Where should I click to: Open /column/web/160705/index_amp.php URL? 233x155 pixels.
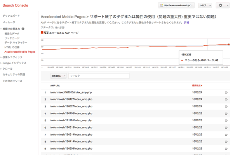71,114
